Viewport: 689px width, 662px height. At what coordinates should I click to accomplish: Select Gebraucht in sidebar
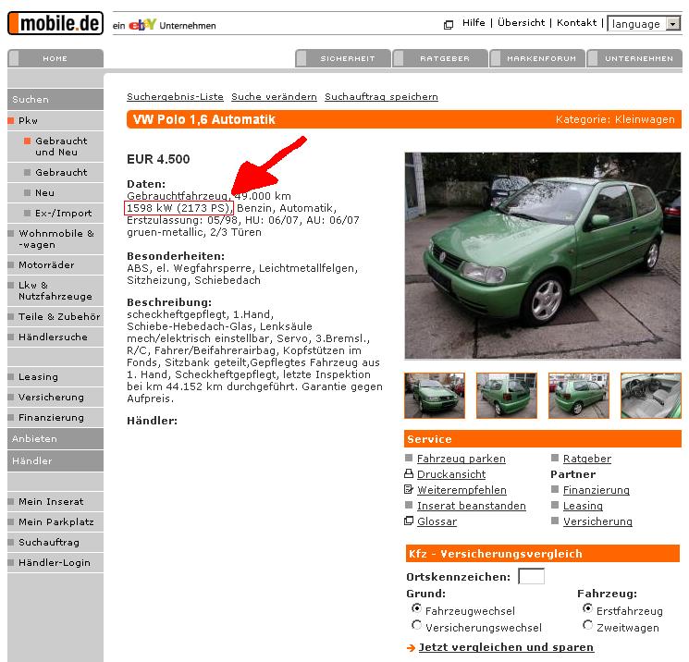coord(55,172)
